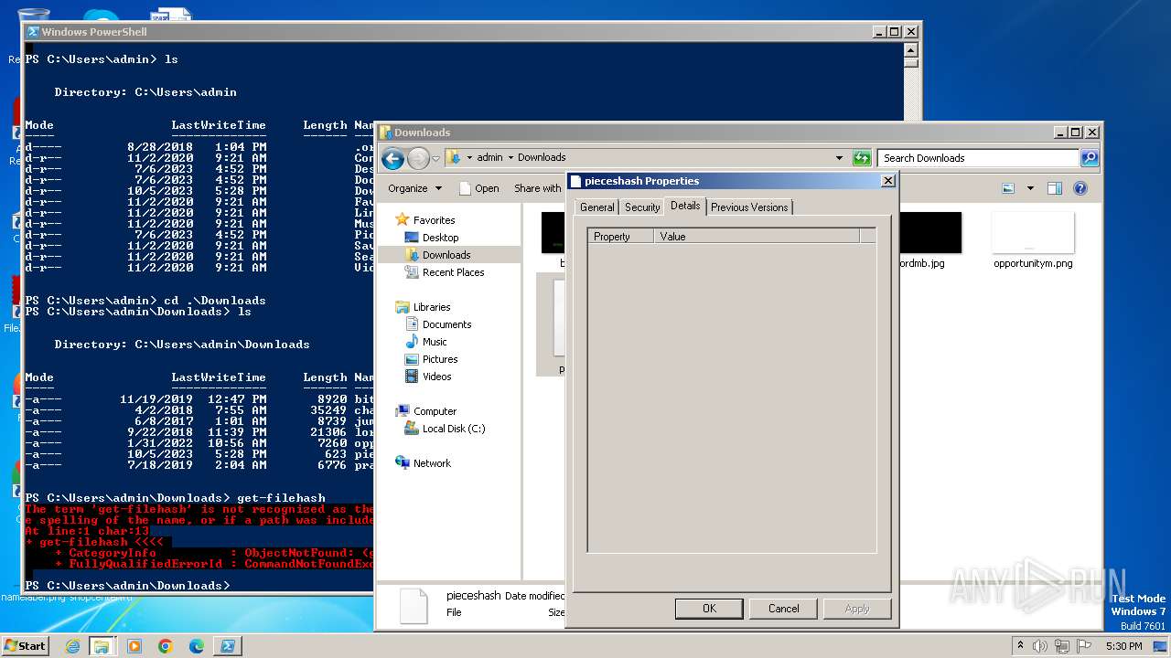Select Favorites in navigation pane
Screen dimensions: 1171x658
tap(434, 220)
